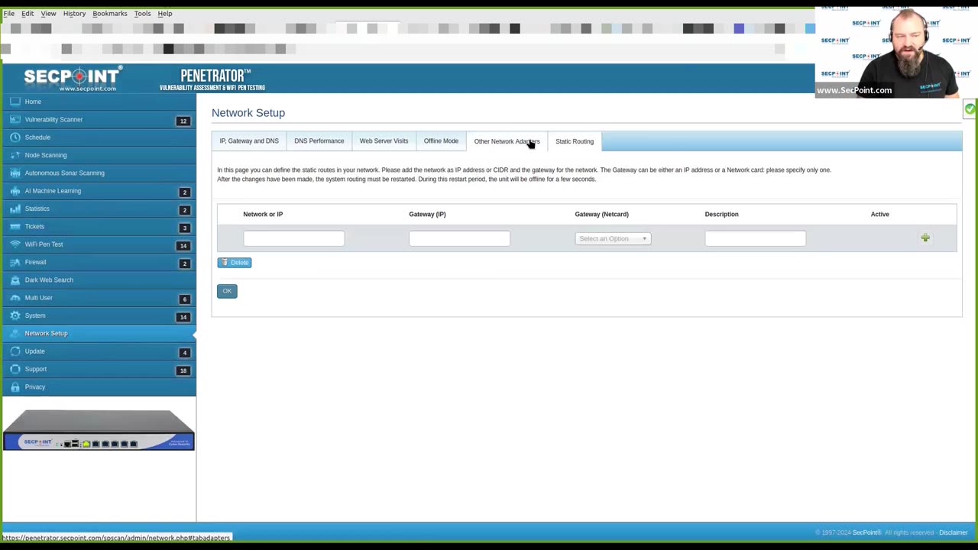
Task: Click the Support sidebar icon
Action: 15,369
